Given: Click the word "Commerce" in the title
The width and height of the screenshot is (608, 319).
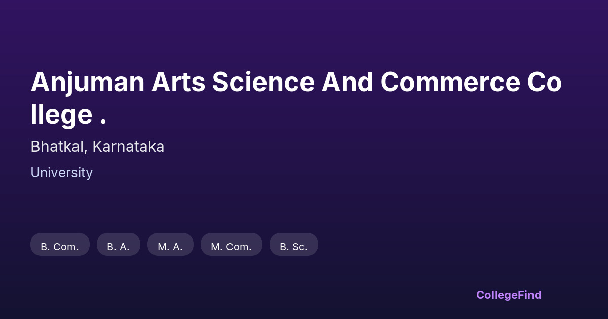Looking at the screenshot, I should pyautogui.click(x=450, y=82).
